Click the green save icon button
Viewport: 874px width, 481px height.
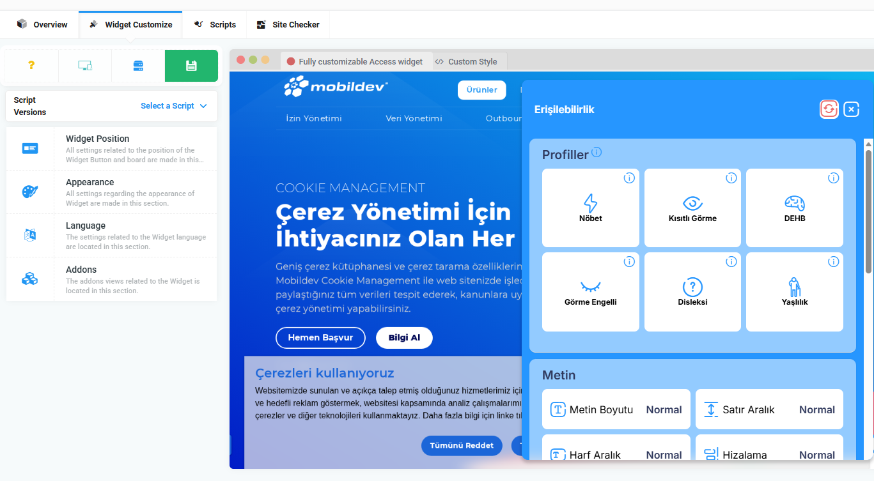point(191,65)
